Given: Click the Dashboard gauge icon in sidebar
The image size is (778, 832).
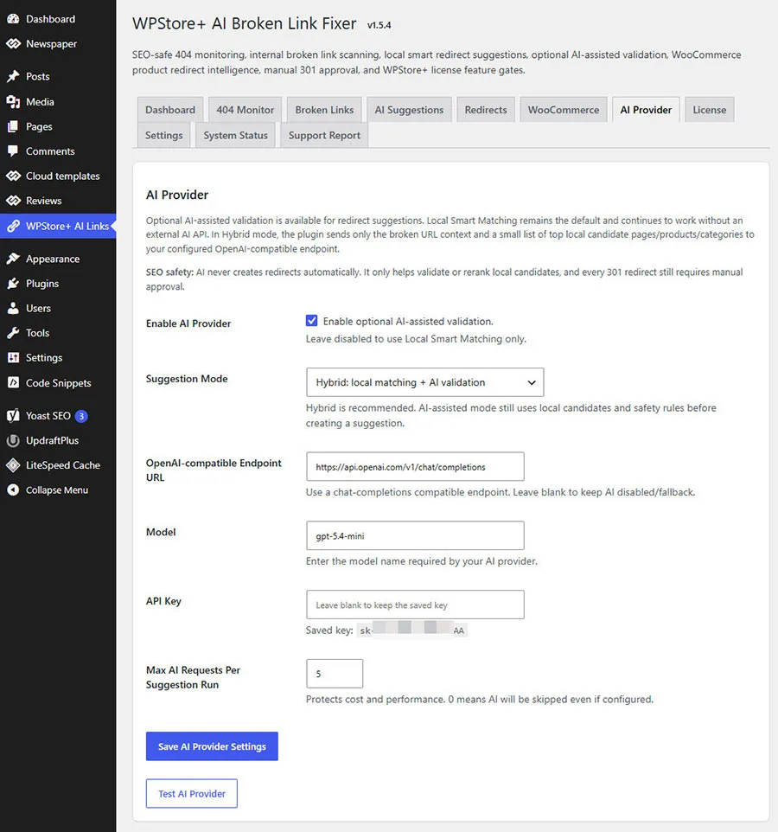Looking at the screenshot, I should [x=13, y=19].
